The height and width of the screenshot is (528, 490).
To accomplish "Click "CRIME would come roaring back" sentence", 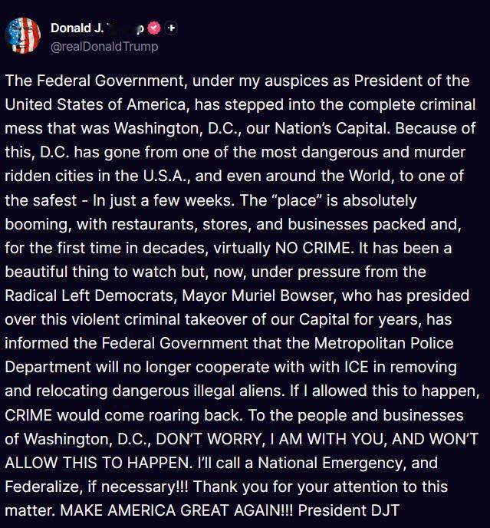I will (x=123, y=415).
